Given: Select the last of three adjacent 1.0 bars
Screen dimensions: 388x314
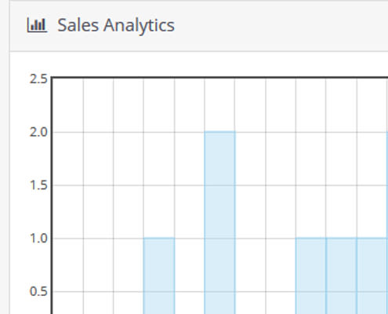Looking at the screenshot, I should [372, 276].
